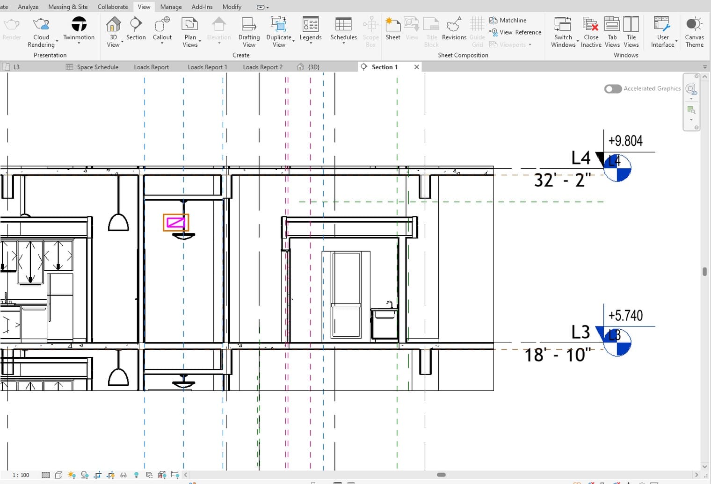Open the Plan Views tool
The image size is (711, 484).
coord(190,31)
